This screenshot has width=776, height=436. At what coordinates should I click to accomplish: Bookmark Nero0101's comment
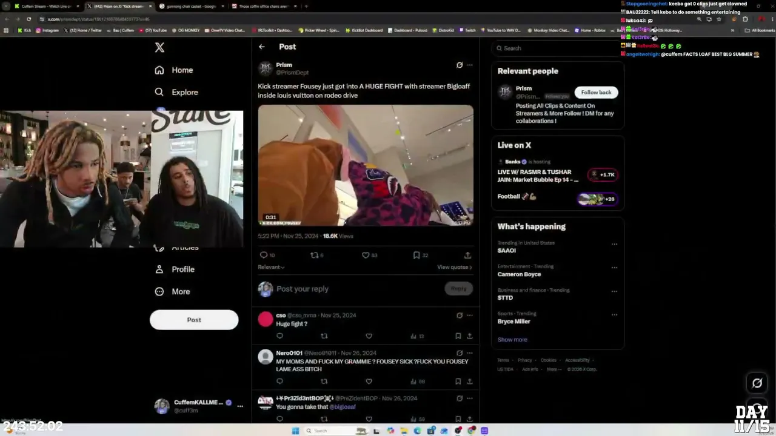pyautogui.click(x=458, y=381)
